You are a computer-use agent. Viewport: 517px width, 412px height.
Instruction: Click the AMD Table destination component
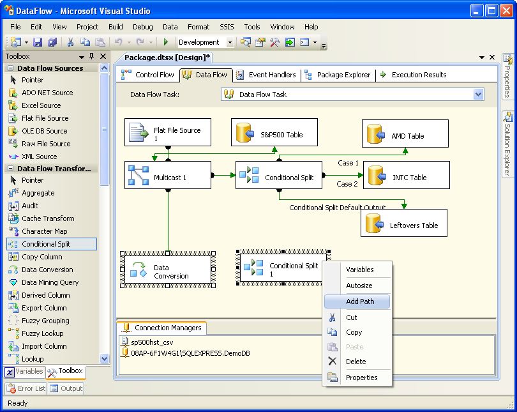(x=405, y=134)
